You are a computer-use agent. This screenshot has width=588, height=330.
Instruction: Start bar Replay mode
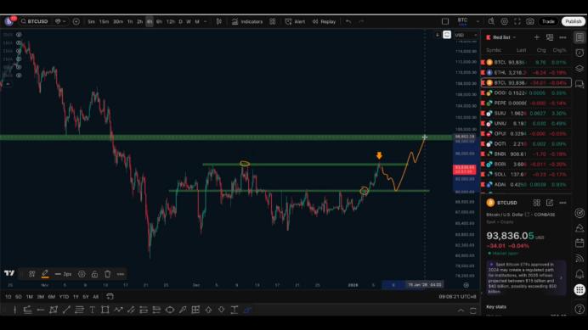tap(324, 22)
